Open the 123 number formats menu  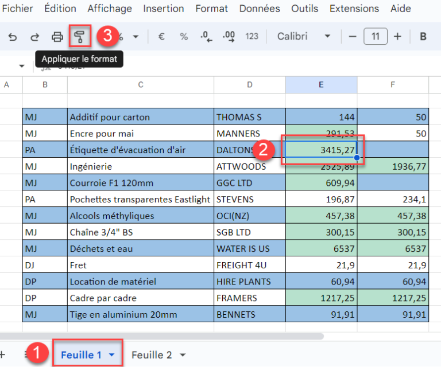(252, 37)
